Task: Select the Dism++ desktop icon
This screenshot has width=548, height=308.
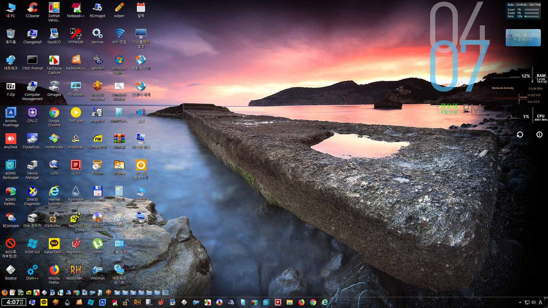Action: click(x=33, y=273)
